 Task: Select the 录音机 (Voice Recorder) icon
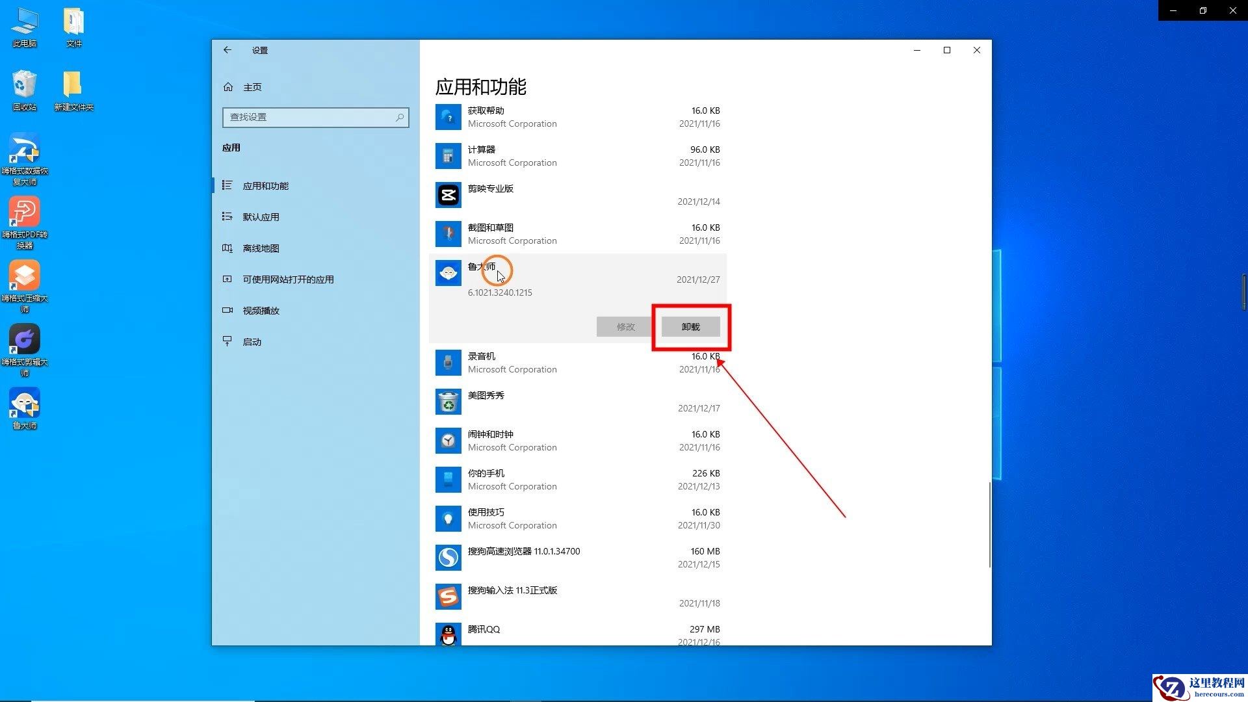coord(448,362)
